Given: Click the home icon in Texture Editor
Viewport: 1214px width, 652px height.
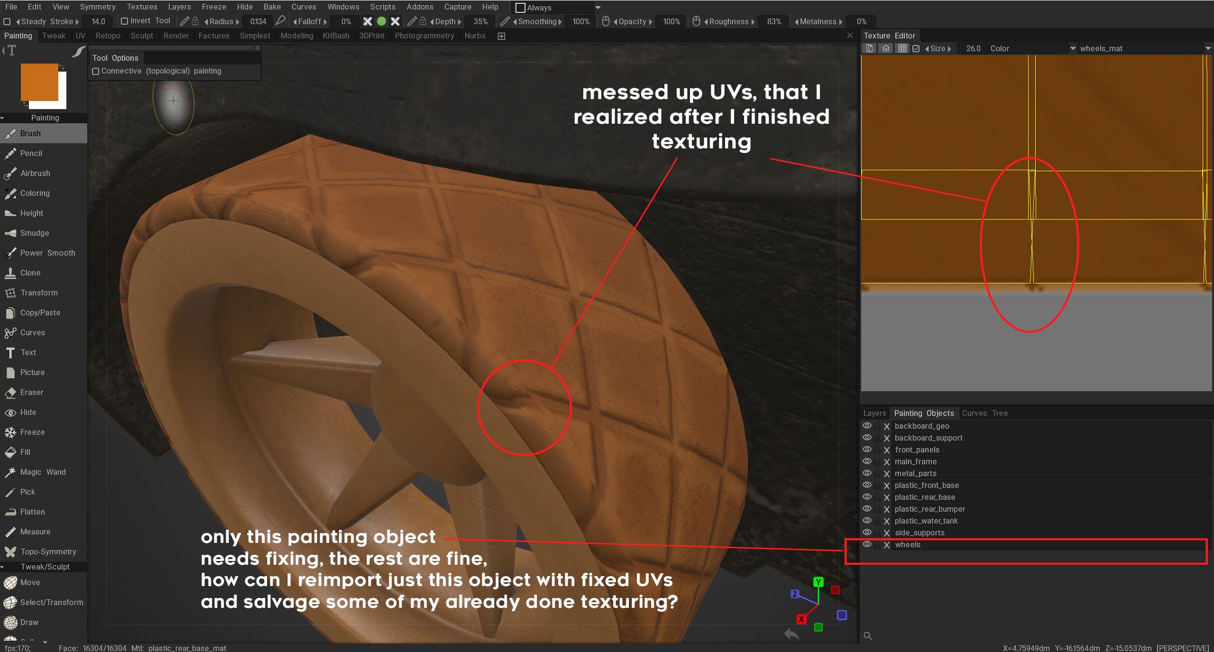Looking at the screenshot, I should click(x=886, y=48).
